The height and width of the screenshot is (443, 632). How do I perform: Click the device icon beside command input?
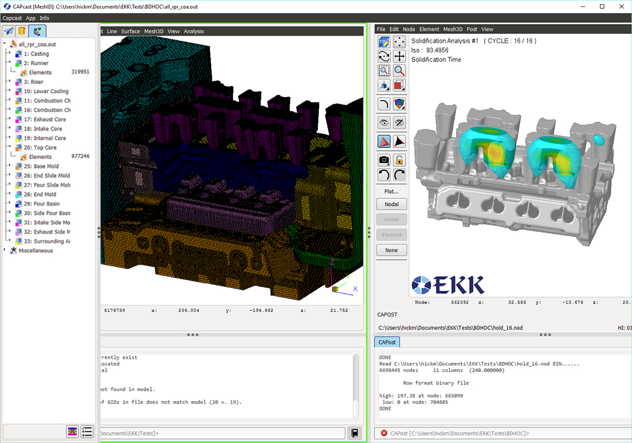pos(355,433)
